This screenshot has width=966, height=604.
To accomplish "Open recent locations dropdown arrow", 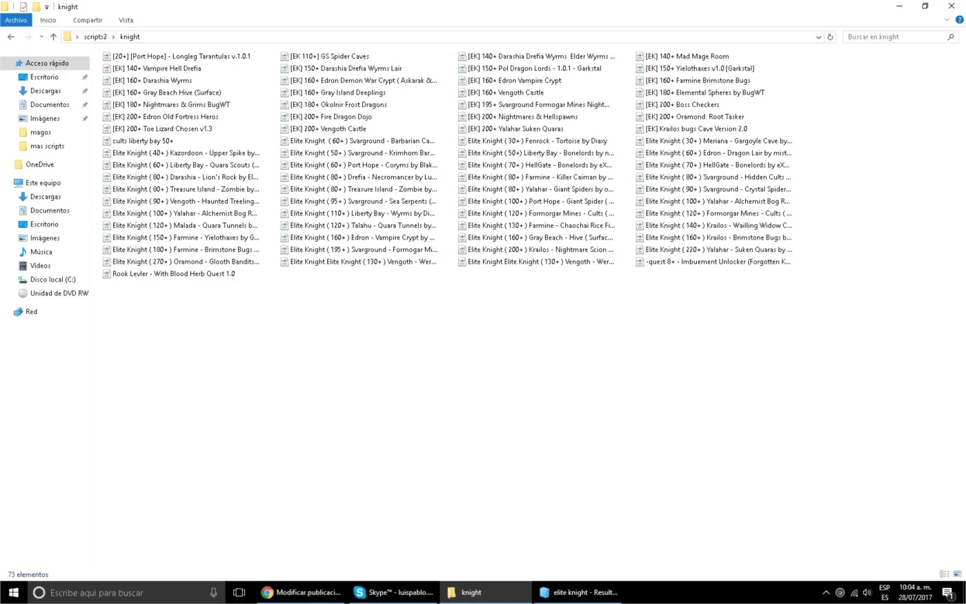I will pos(41,37).
